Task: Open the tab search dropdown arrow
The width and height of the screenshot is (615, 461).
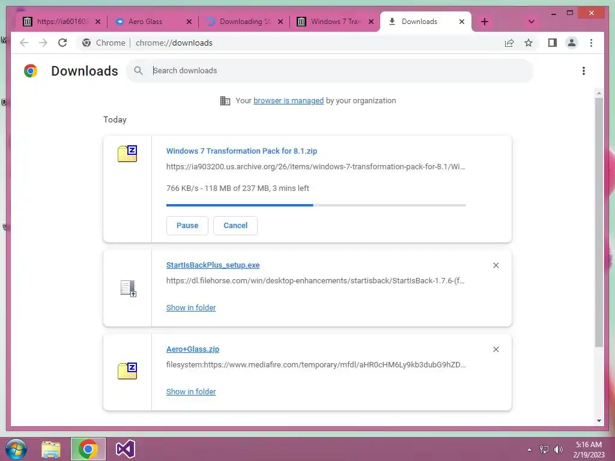Action: (x=532, y=22)
